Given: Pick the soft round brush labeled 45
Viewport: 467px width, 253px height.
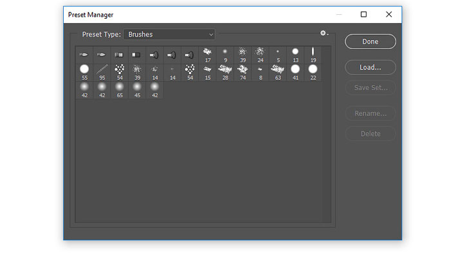Looking at the screenshot, I should pyautogui.click(x=137, y=90).
